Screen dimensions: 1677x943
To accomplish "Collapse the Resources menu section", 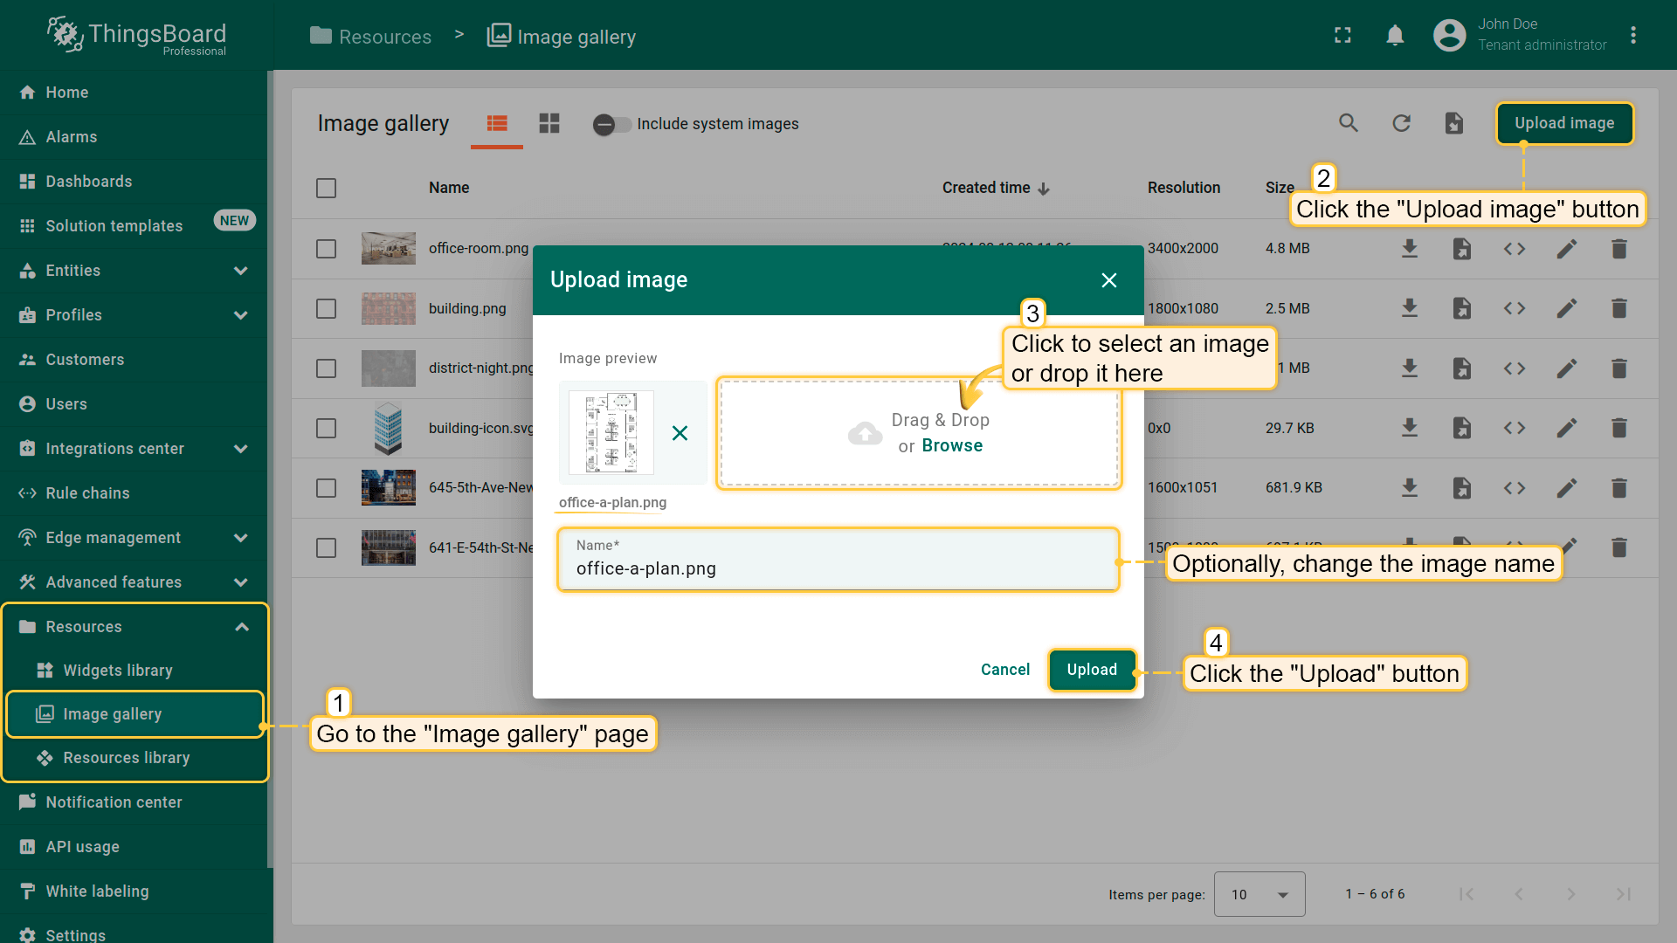I will point(242,627).
